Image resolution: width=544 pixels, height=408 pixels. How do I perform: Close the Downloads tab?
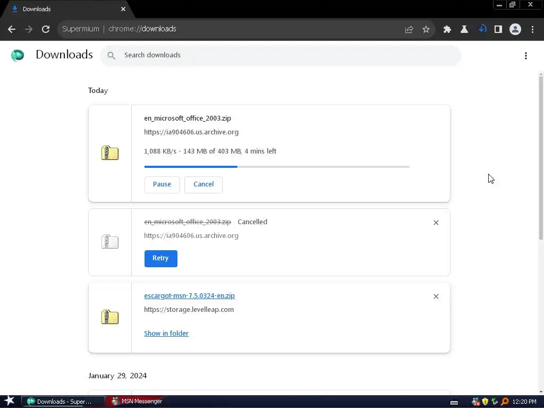tap(123, 9)
